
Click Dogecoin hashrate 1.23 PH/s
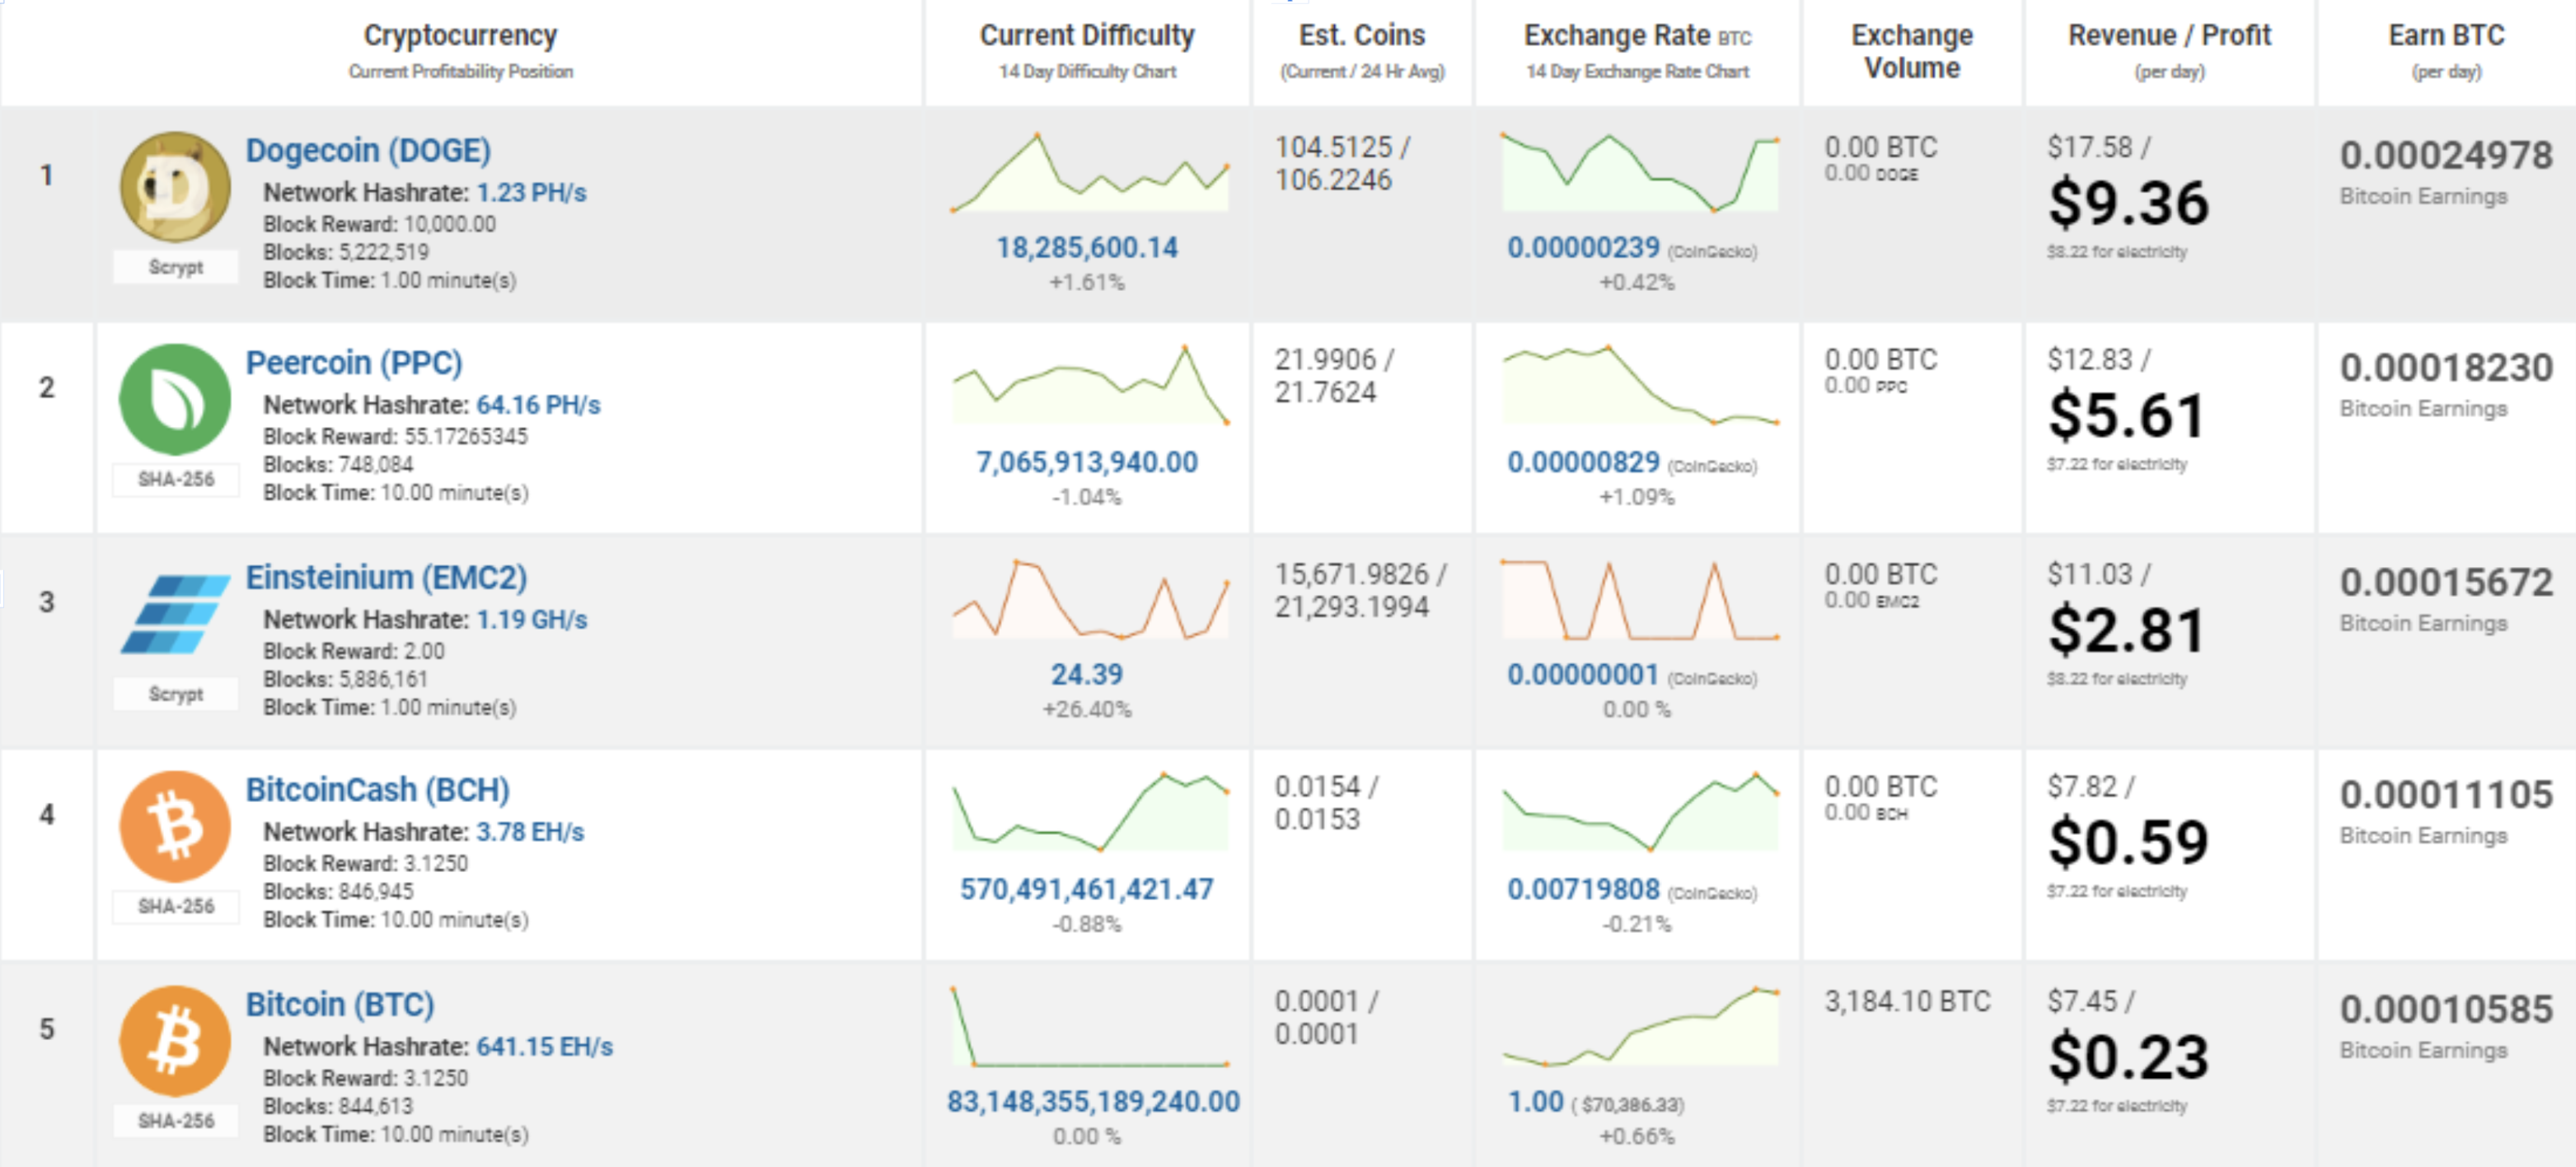(531, 192)
